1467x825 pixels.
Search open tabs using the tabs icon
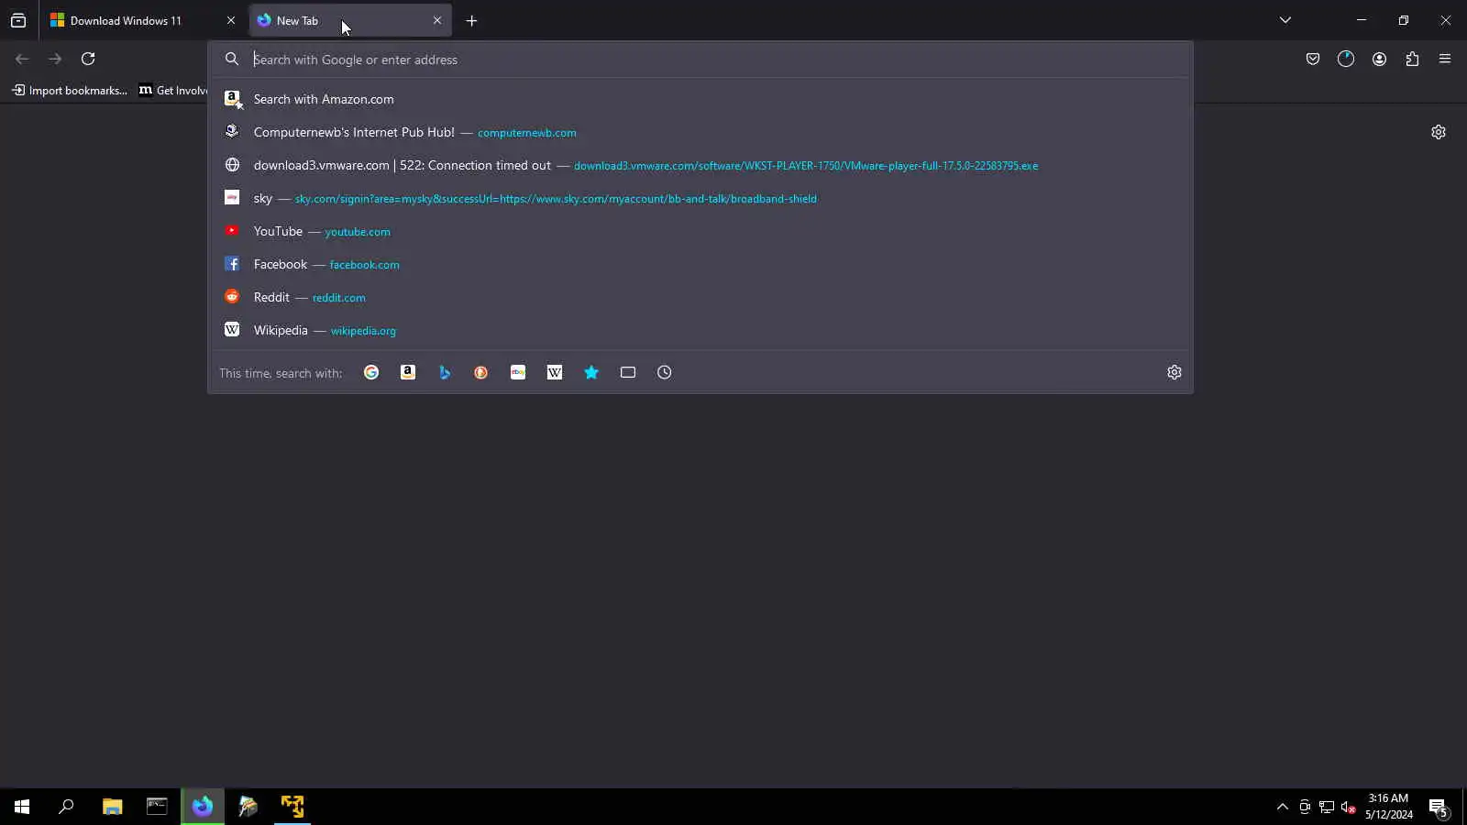(628, 372)
